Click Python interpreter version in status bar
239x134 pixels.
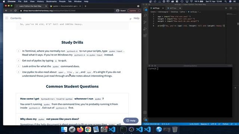(151, 124)
